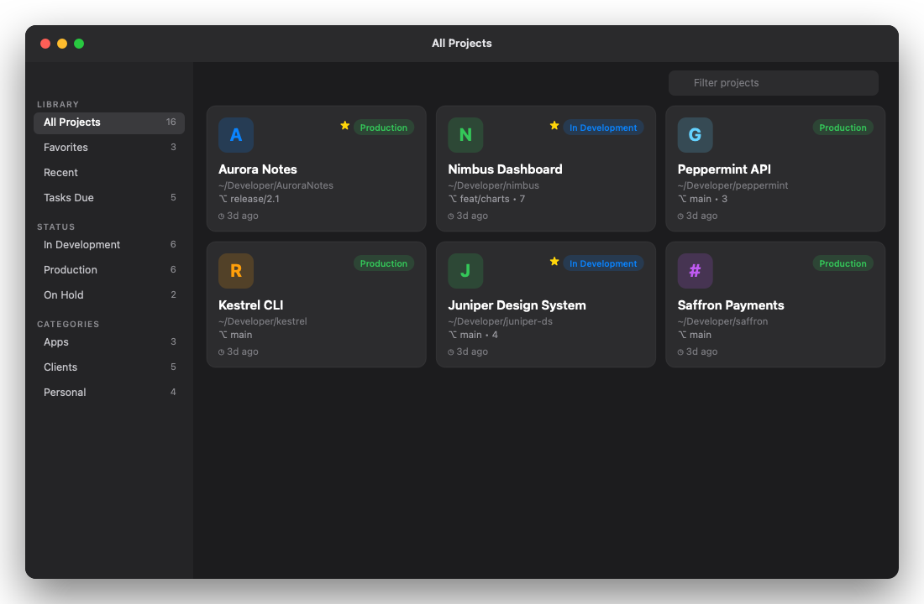Click the clock icon on Juniper Design System card
This screenshot has width=924, height=604.
(x=451, y=352)
